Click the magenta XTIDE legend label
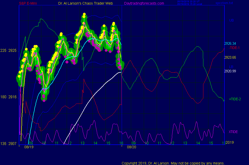This screenshot has height=165, width=249. point(233,132)
